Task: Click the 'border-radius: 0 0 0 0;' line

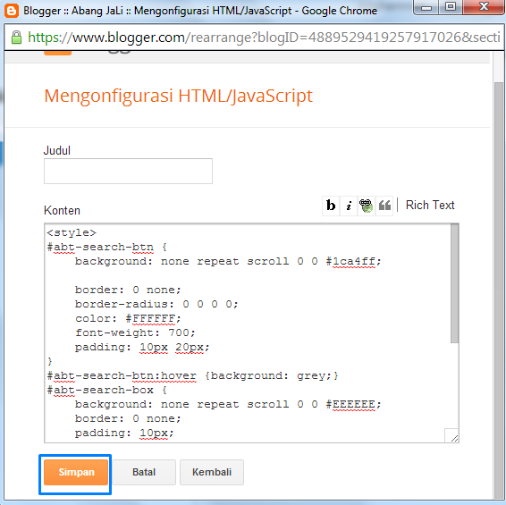Action: 156,304
